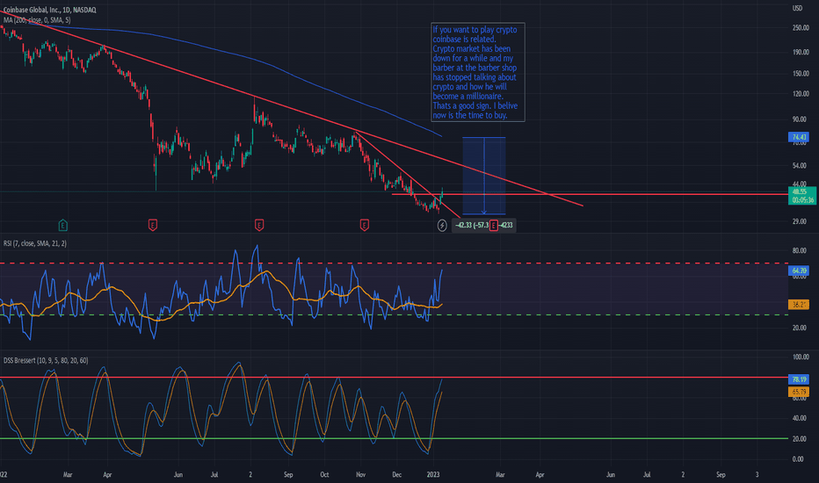The width and height of the screenshot is (819, 483).
Task: Click the 2023 label on the time axis
Action: [433, 474]
